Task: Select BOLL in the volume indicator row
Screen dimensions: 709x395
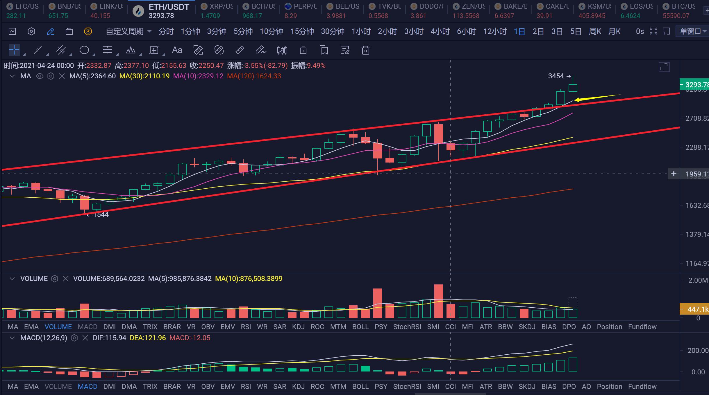Action: [360, 327]
